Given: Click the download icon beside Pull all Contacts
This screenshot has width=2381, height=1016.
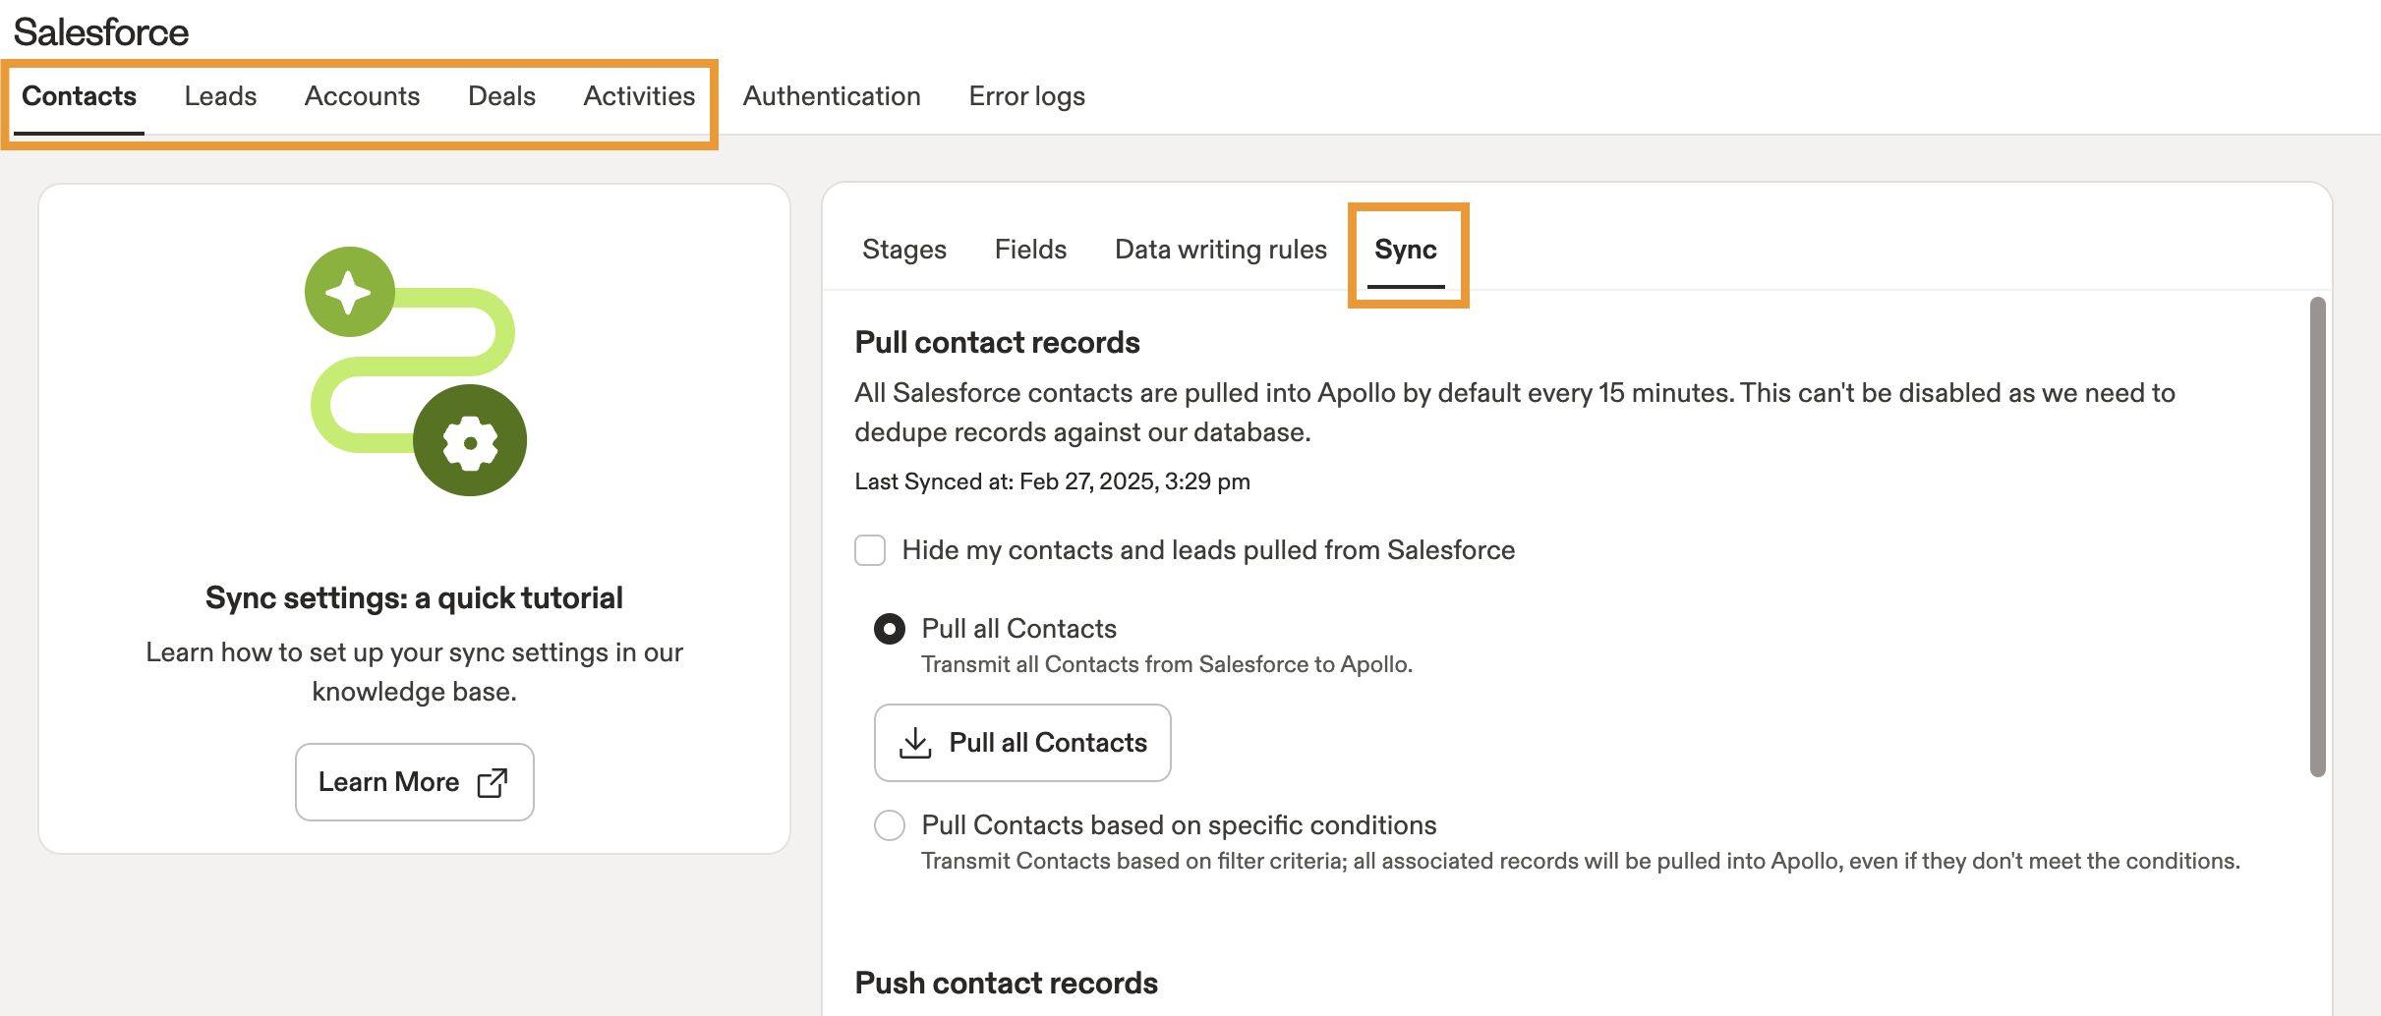Looking at the screenshot, I should [915, 743].
